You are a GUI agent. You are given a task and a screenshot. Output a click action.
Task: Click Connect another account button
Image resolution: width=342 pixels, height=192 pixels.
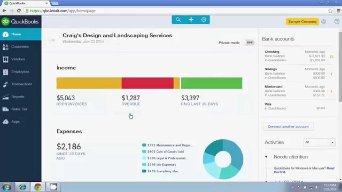pyautogui.click(x=288, y=126)
